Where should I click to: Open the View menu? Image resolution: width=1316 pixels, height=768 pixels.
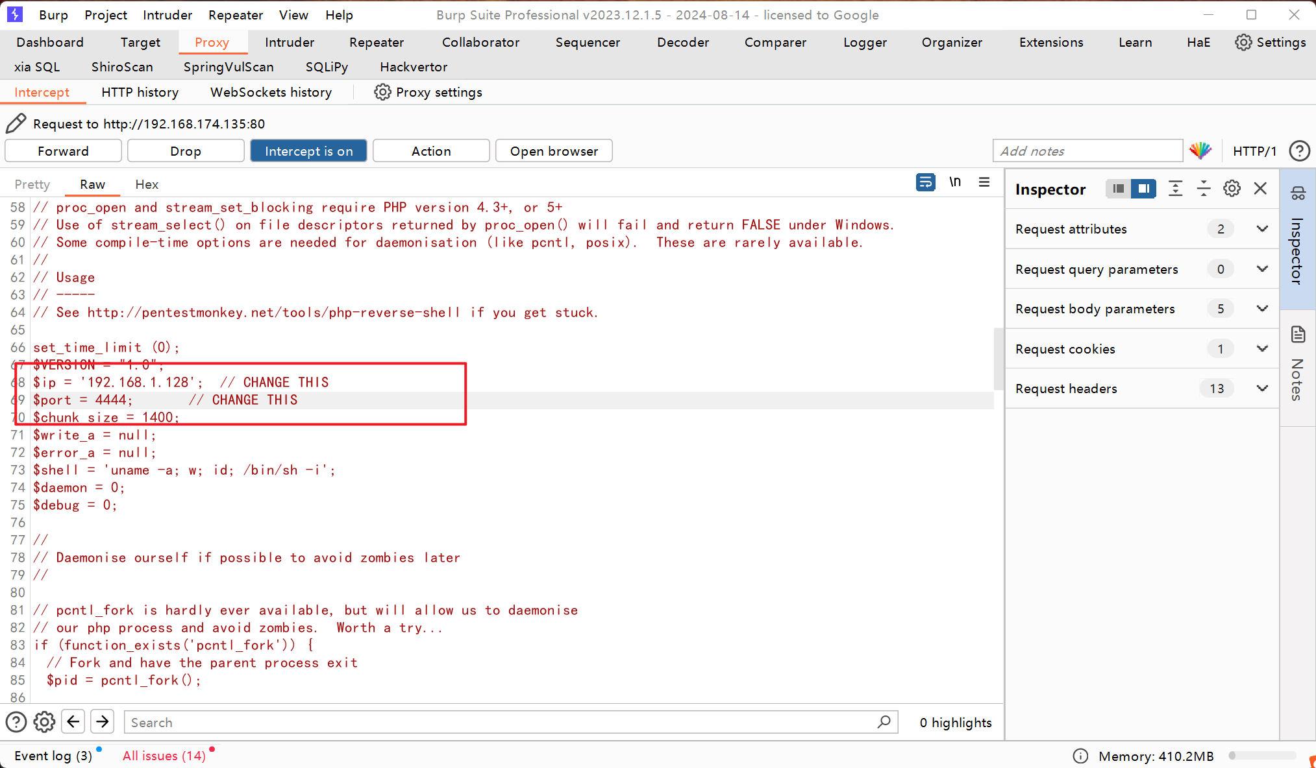(293, 15)
